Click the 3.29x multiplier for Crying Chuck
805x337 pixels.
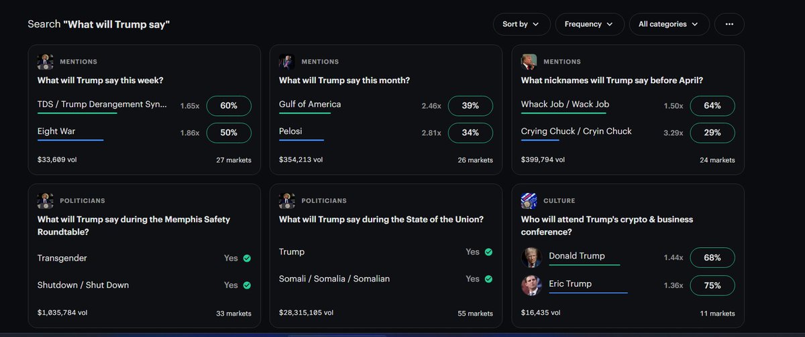[x=674, y=133]
